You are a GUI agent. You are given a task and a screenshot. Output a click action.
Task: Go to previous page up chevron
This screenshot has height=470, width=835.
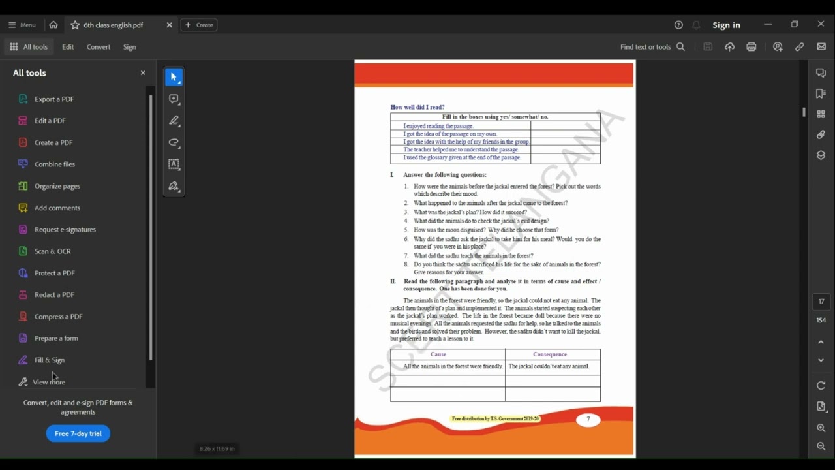821,342
